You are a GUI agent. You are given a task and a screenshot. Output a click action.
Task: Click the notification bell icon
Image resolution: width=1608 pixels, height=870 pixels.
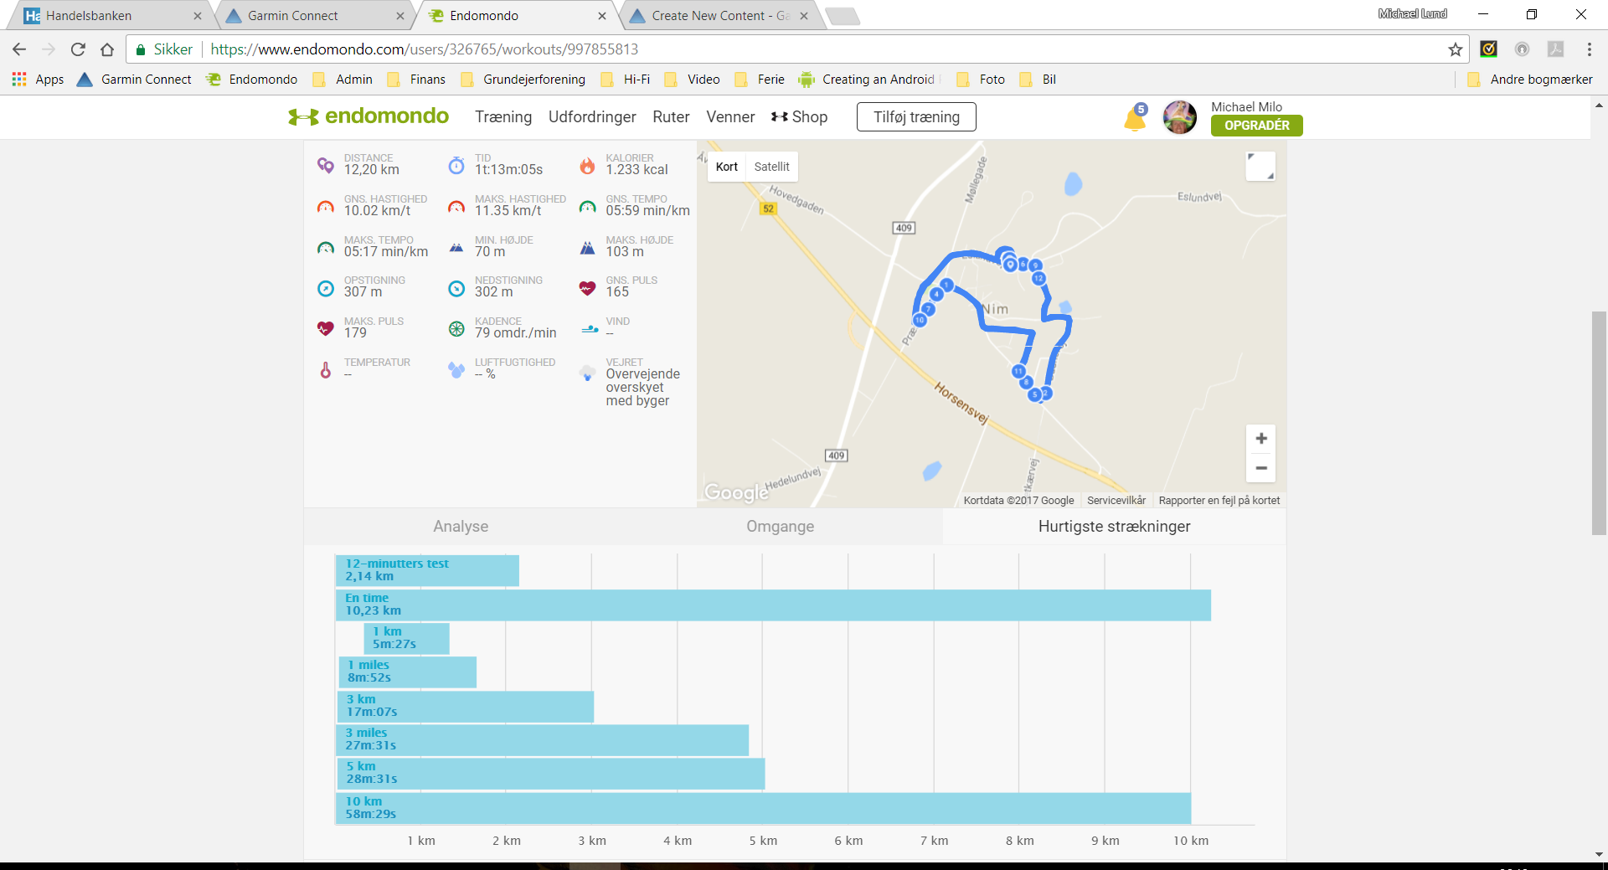coord(1135,118)
